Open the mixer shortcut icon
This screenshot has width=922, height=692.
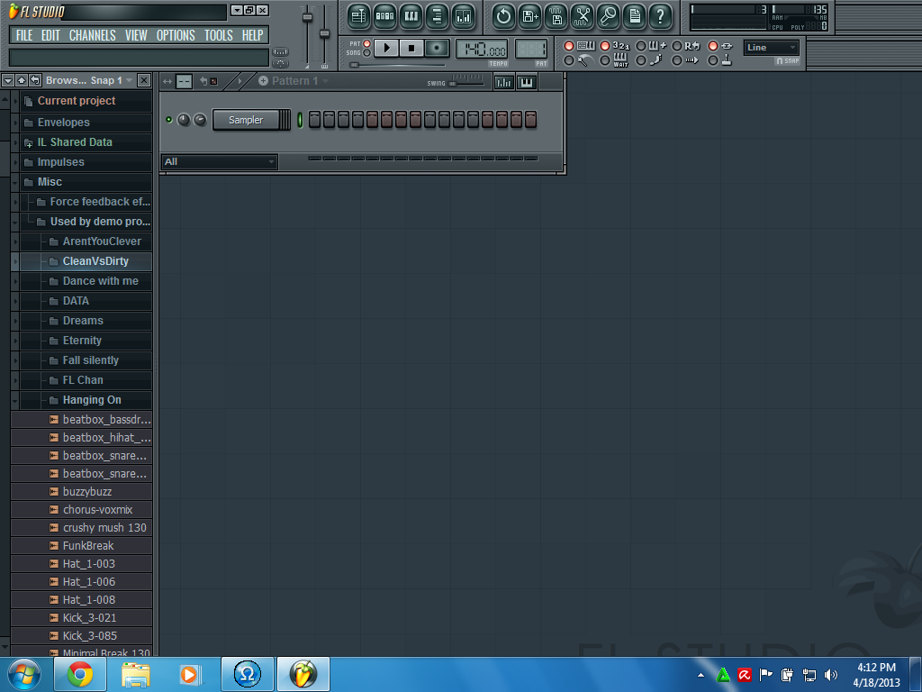click(x=464, y=16)
